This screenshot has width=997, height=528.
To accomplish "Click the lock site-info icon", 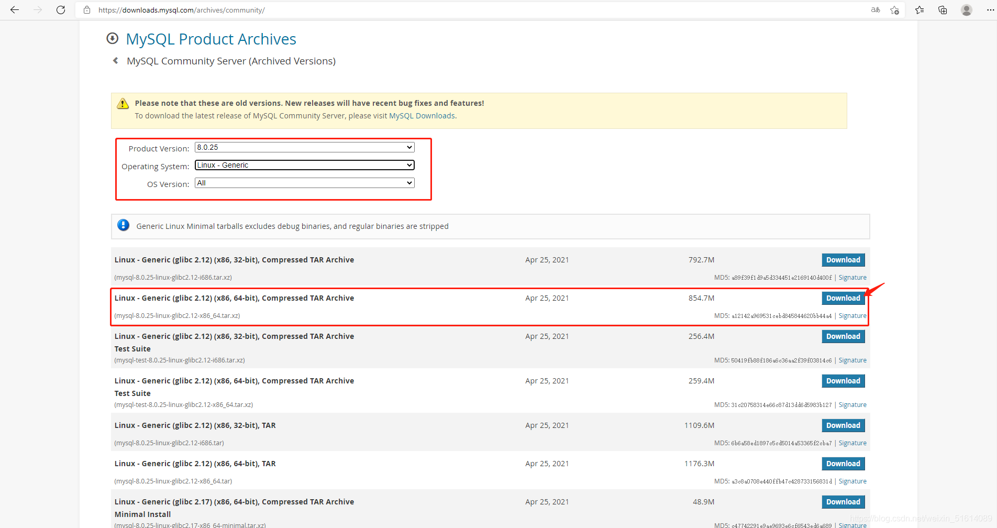I will tap(87, 10).
